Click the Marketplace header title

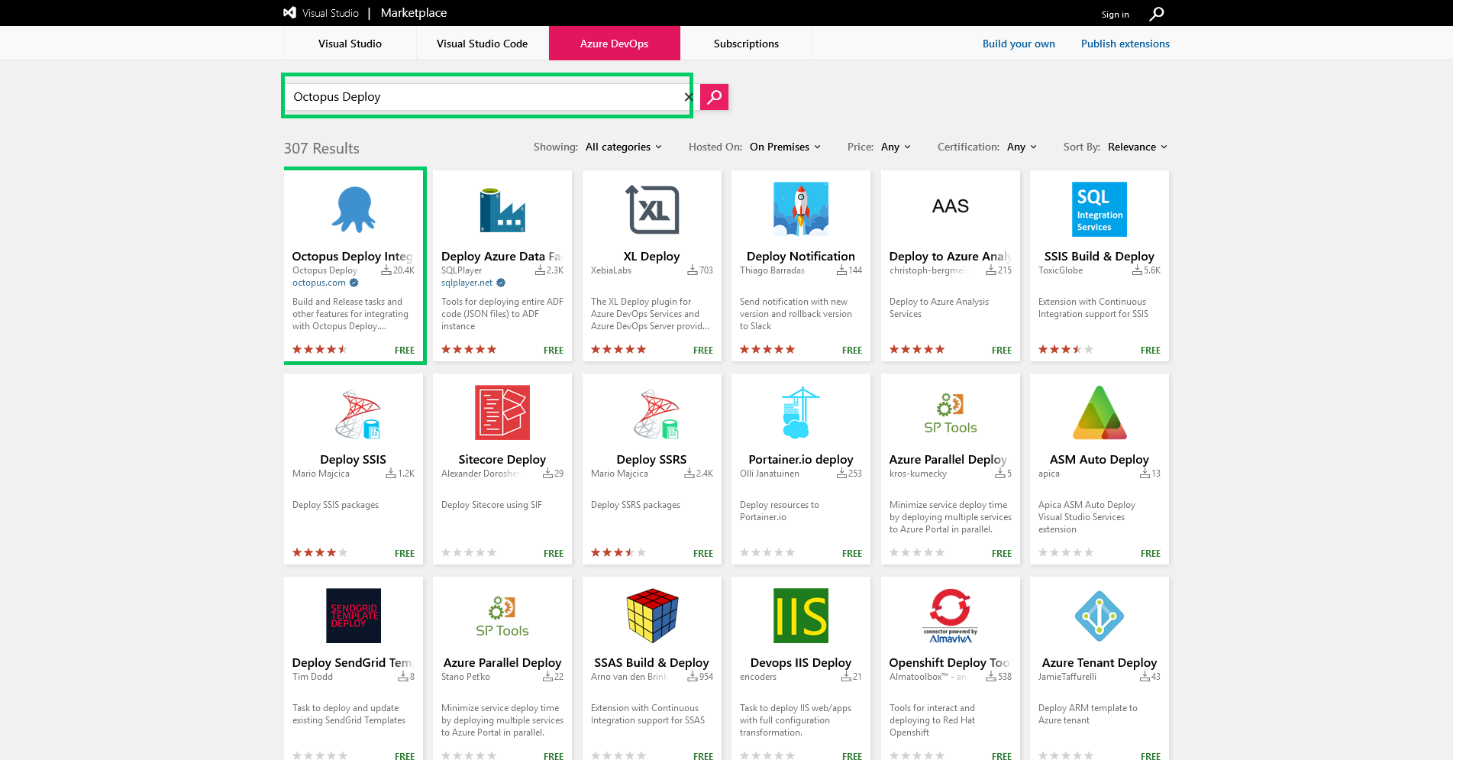(414, 13)
